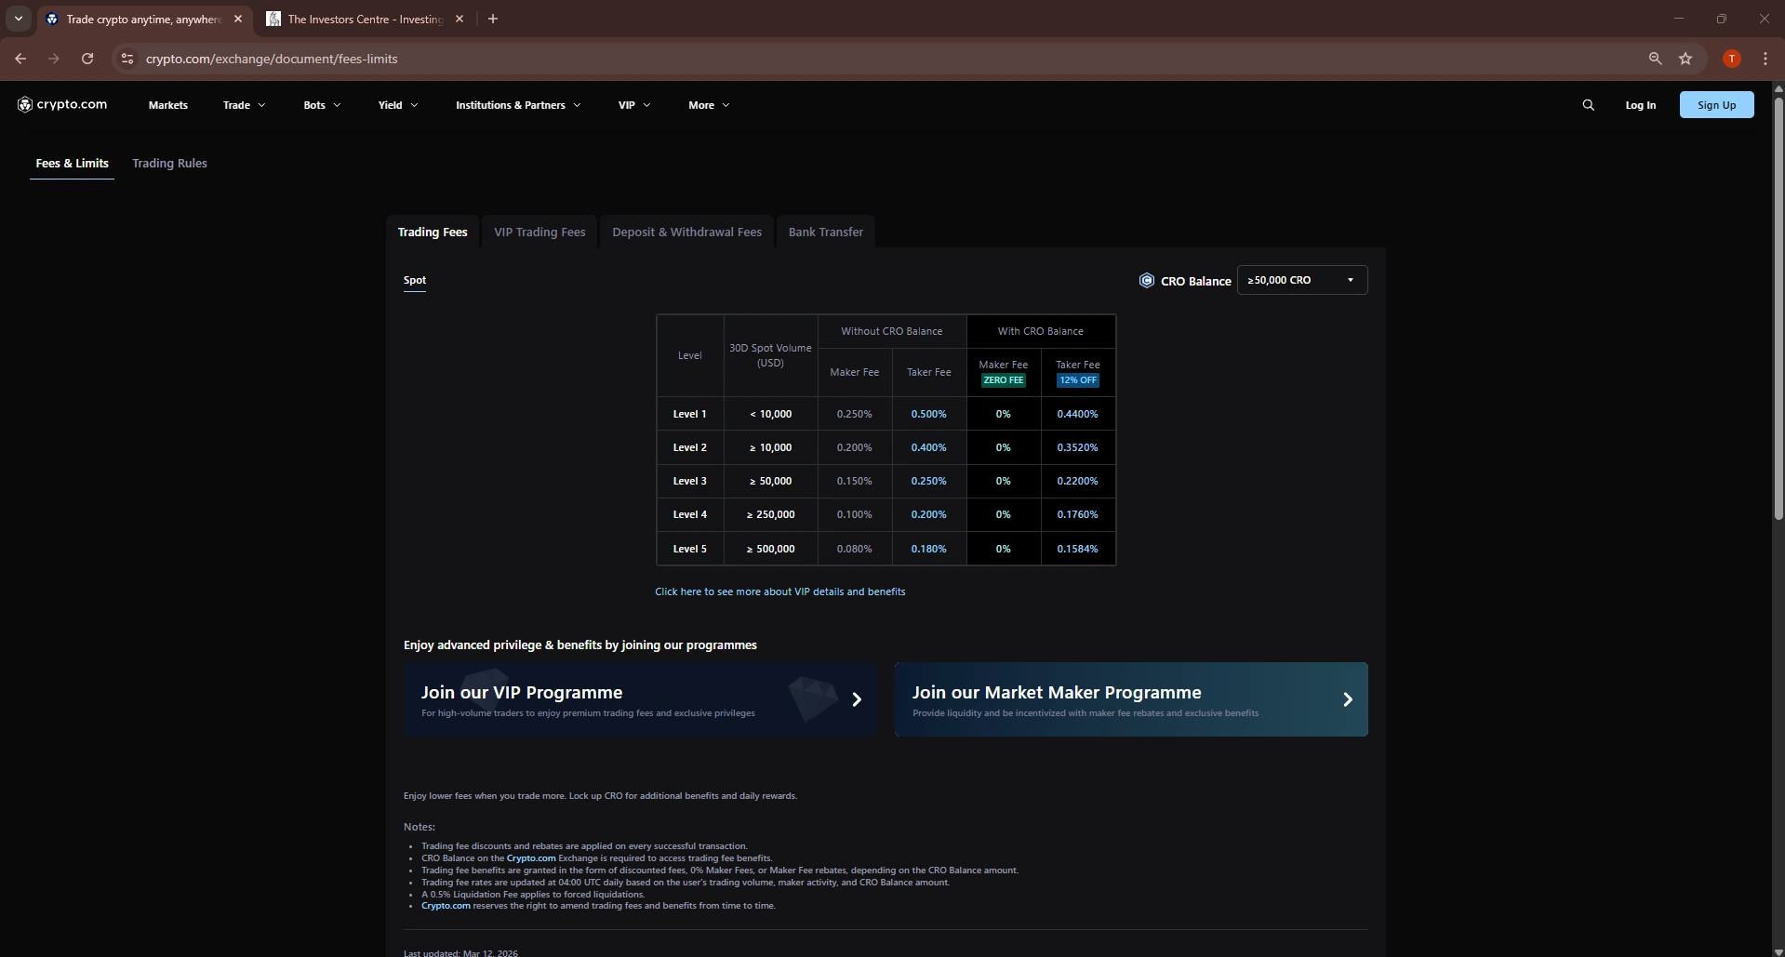1785x957 pixels.
Task: Click Level 4 discounted taker fee 0.1760%
Action: (1077, 514)
